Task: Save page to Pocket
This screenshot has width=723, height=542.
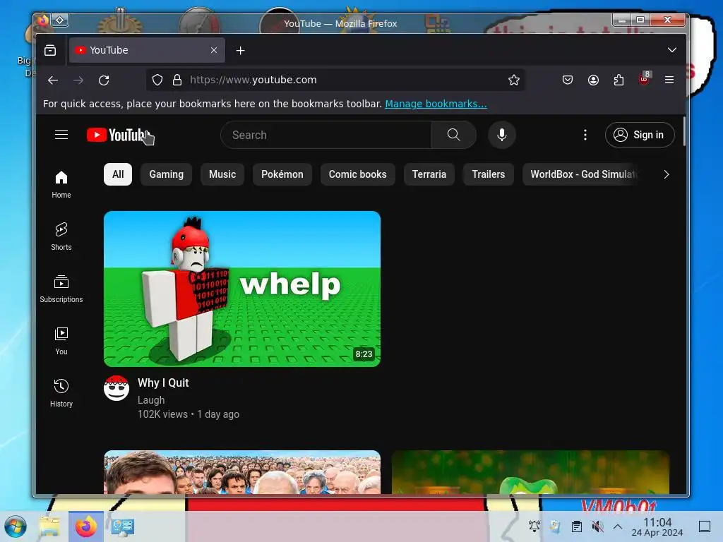Action: (568, 80)
